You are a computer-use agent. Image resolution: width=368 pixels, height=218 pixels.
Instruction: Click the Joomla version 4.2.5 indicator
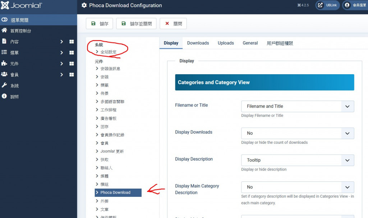[303, 5]
